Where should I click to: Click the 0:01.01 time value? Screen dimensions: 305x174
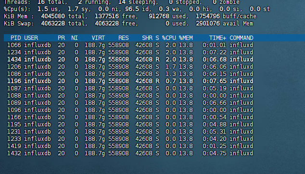click(215, 45)
